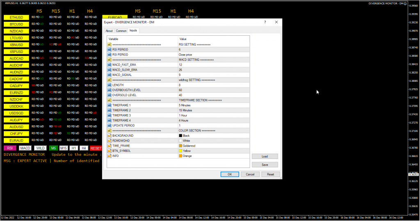Click the color icon next to INFO variable

[110, 156]
